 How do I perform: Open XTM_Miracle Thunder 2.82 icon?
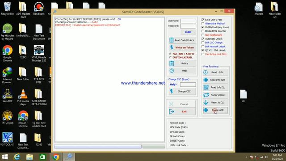[x=39, y=54]
